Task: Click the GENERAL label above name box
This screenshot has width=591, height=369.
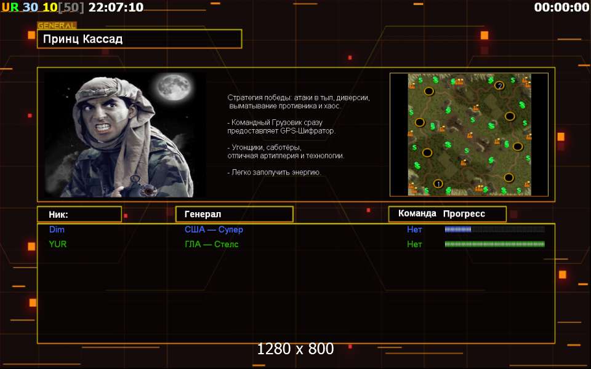Action: click(57, 26)
